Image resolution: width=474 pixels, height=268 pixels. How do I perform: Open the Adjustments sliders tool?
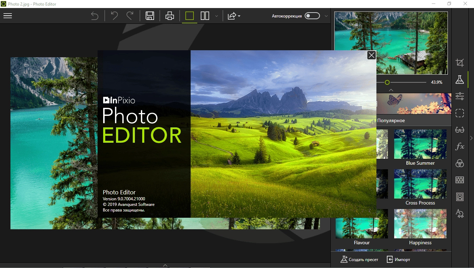tap(460, 96)
